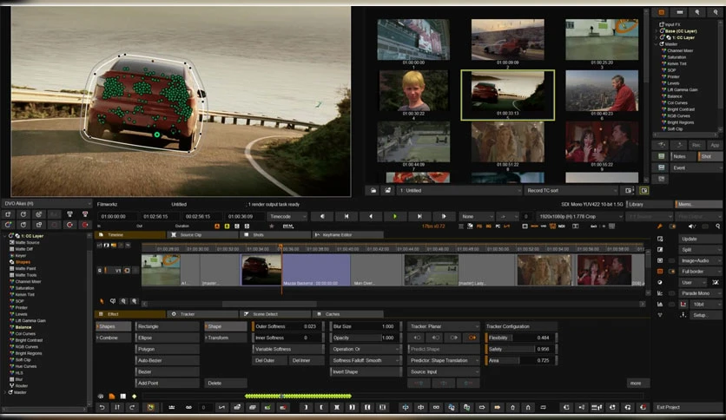
Task: Redo the action using bottom-toolbar redo icon
Action: tap(132, 407)
